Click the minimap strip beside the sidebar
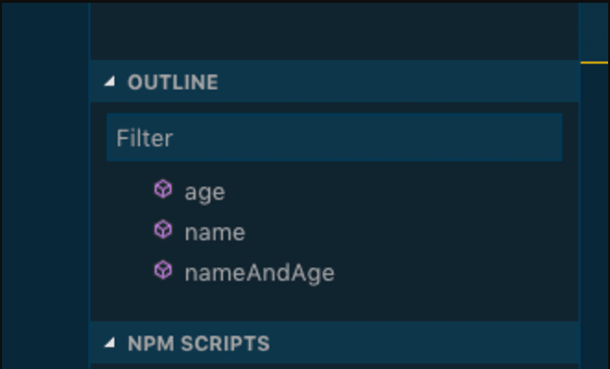610x369 pixels. [594, 31]
